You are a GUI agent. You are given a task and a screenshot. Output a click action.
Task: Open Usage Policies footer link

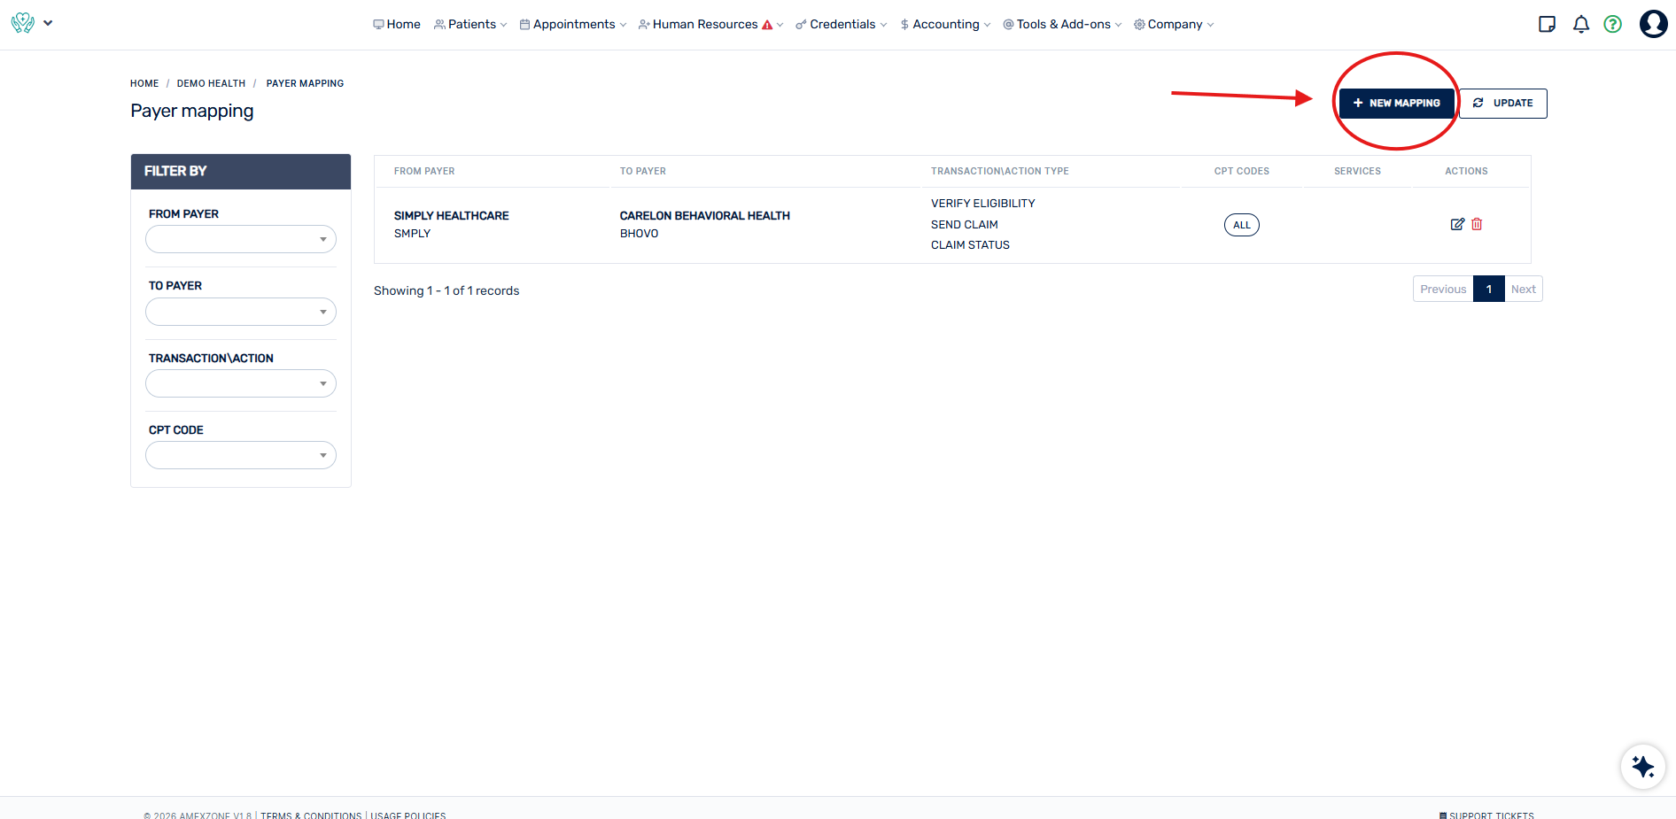click(x=408, y=815)
